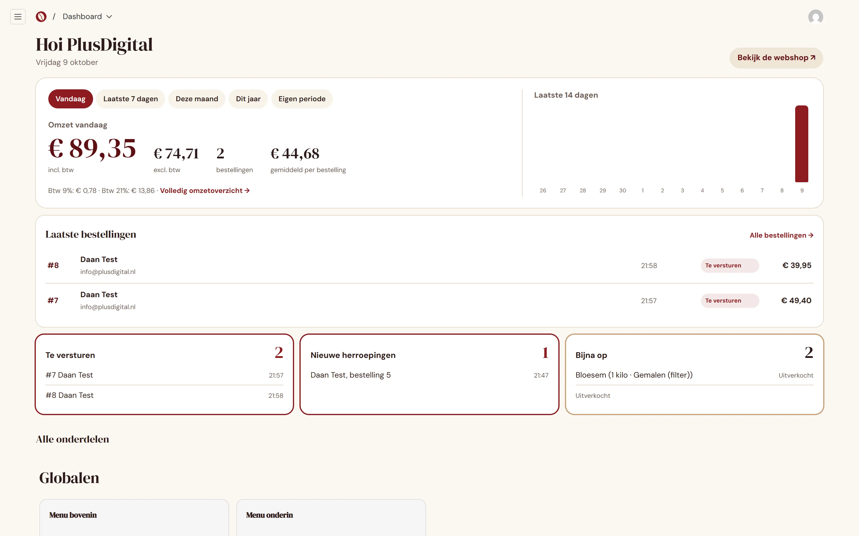Switch to Deze maand

[197, 99]
